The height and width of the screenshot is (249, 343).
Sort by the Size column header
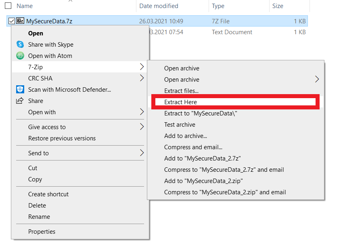[x=278, y=6]
